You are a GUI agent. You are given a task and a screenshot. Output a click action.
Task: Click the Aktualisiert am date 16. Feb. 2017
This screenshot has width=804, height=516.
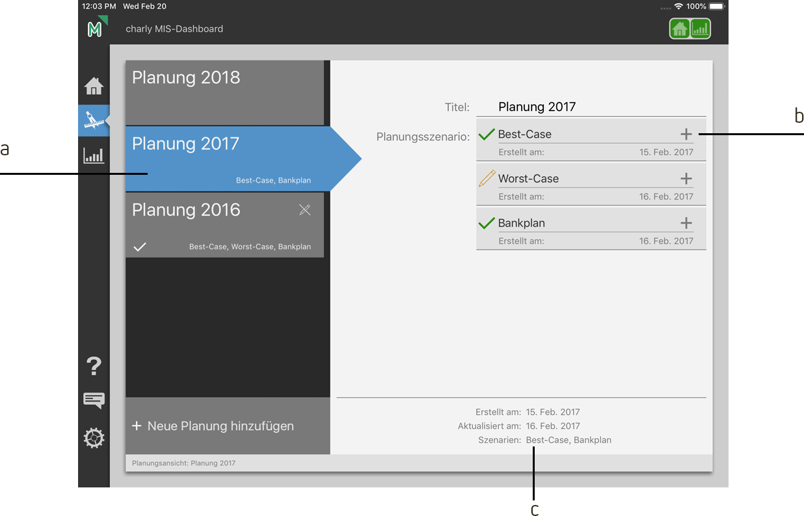[x=552, y=426]
